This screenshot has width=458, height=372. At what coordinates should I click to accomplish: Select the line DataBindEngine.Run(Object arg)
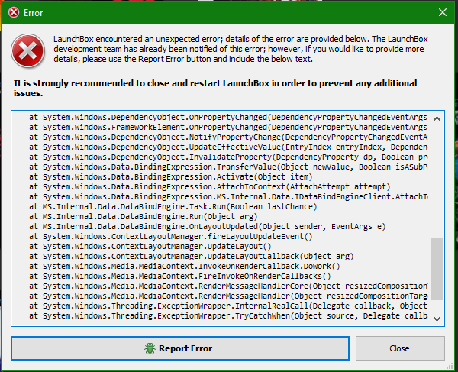[144, 216]
